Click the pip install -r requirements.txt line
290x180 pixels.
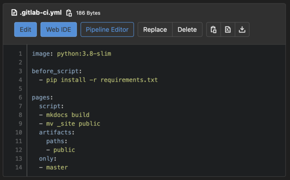(x=102, y=80)
